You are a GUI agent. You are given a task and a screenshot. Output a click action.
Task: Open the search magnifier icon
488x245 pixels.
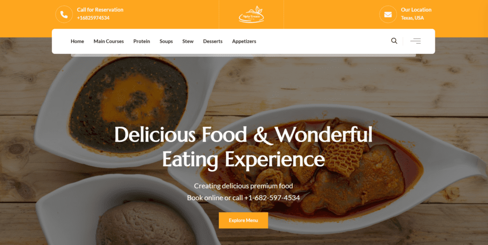(394, 41)
